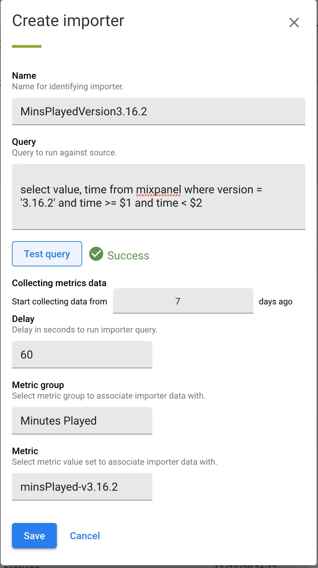Click the green Success checkmark icon
The image size is (318, 568).
pos(96,254)
